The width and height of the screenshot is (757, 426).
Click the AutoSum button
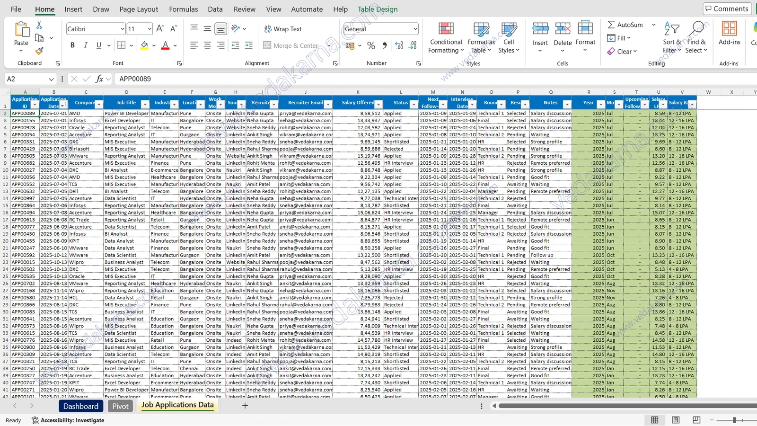[625, 25]
